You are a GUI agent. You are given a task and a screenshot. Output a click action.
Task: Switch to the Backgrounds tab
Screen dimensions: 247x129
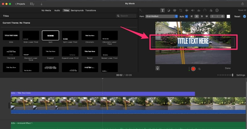pyautogui.click(x=77, y=10)
